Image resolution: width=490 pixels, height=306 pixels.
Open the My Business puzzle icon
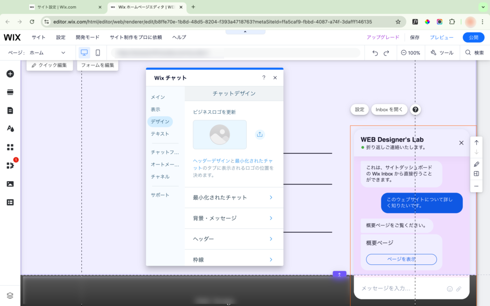click(x=10, y=165)
